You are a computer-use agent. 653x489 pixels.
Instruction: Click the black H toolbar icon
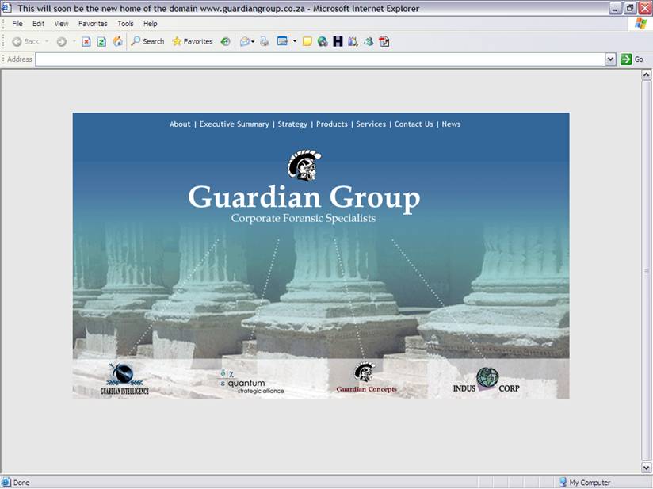[x=338, y=41]
